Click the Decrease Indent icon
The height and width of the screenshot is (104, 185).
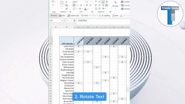pos(96,9)
